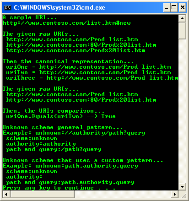Click the 'authority:authority' line
189x201 pixels.
(x=41, y=144)
